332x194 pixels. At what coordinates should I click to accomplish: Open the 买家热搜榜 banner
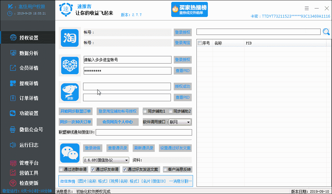point(190,9)
